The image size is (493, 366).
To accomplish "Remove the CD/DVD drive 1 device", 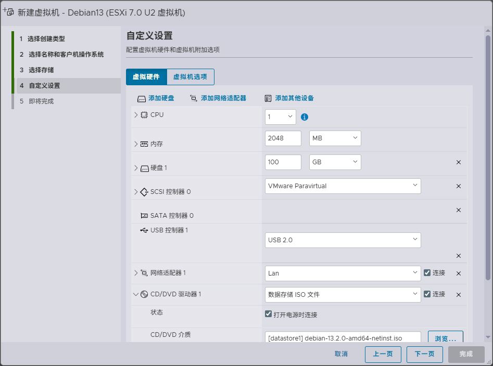I will tap(459, 295).
